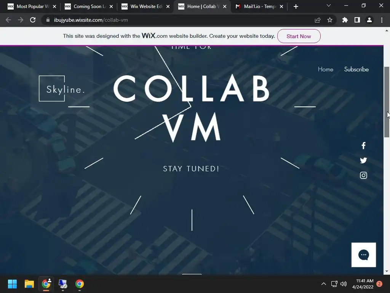The height and width of the screenshot is (293, 390).
Task: Go forward using browser forward arrow
Action: click(x=21, y=20)
